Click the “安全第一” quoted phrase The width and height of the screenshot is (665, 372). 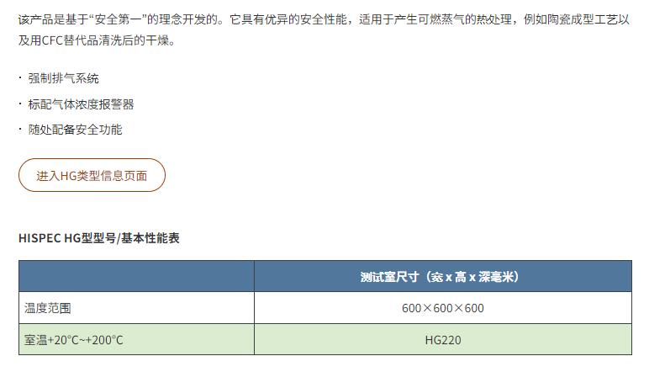coord(118,19)
